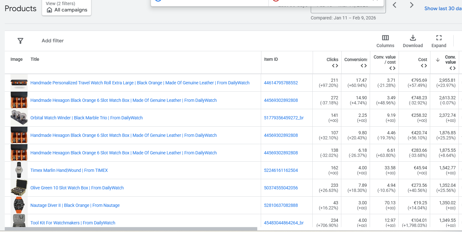Open Olive Green 10 Slot Watch Box link

[x=77, y=188]
